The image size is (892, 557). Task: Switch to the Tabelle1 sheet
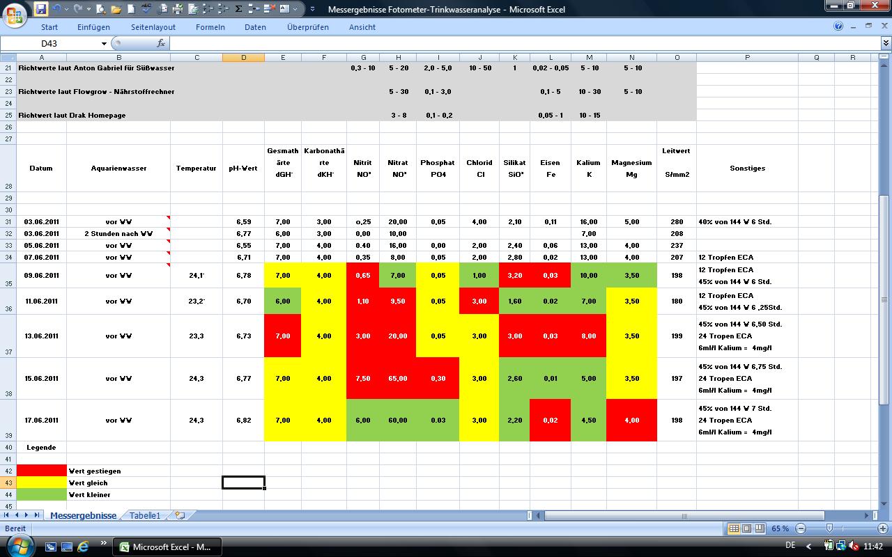pyautogui.click(x=145, y=515)
